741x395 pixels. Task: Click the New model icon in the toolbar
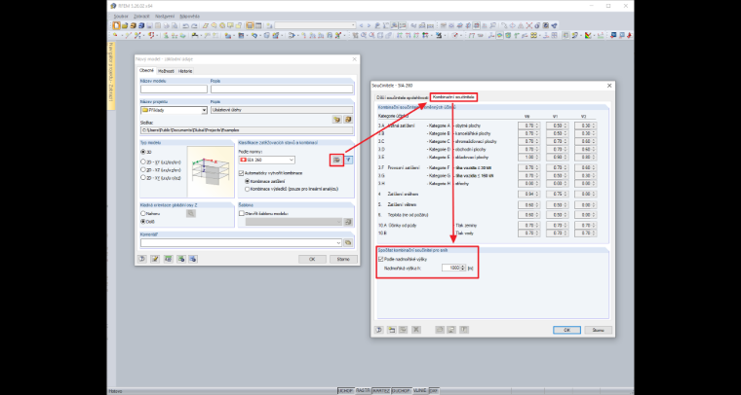(116, 25)
